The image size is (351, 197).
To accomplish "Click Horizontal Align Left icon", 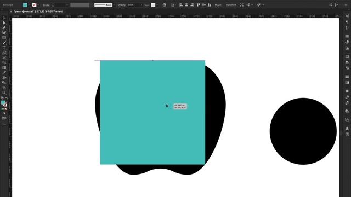I will tap(181, 5).
